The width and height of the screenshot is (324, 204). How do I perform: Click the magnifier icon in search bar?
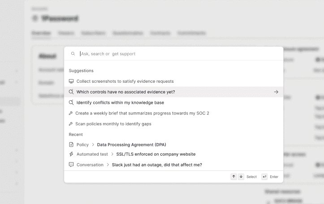(x=73, y=54)
